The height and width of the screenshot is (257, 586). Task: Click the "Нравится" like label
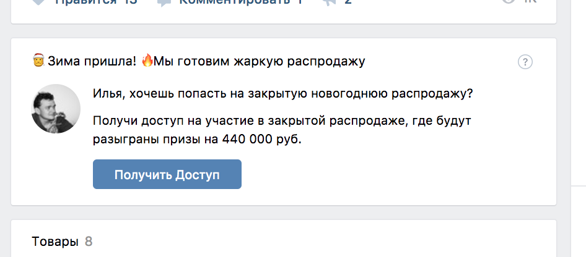[x=86, y=2]
